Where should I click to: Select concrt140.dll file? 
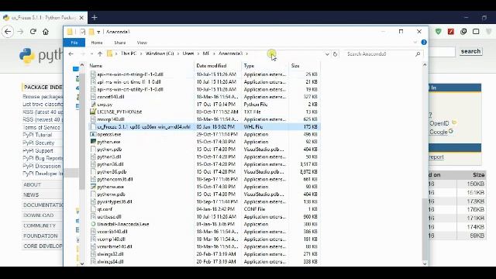tap(111, 97)
